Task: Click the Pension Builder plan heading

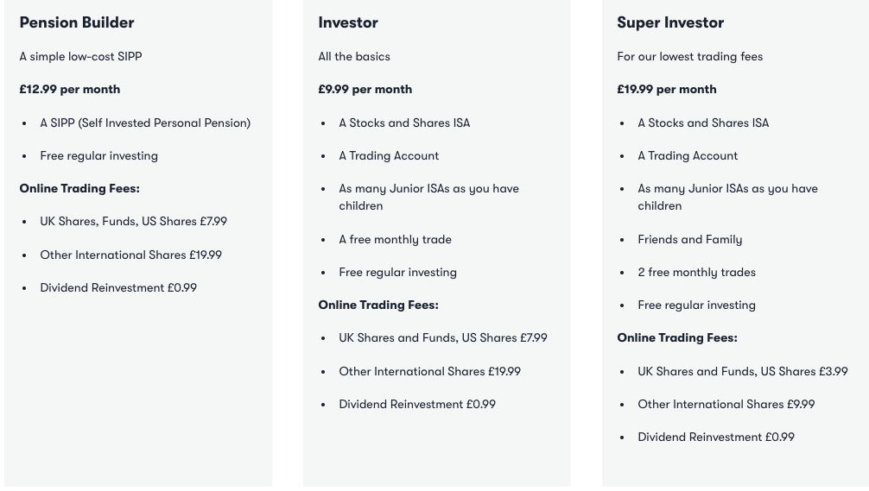Action: tap(77, 22)
